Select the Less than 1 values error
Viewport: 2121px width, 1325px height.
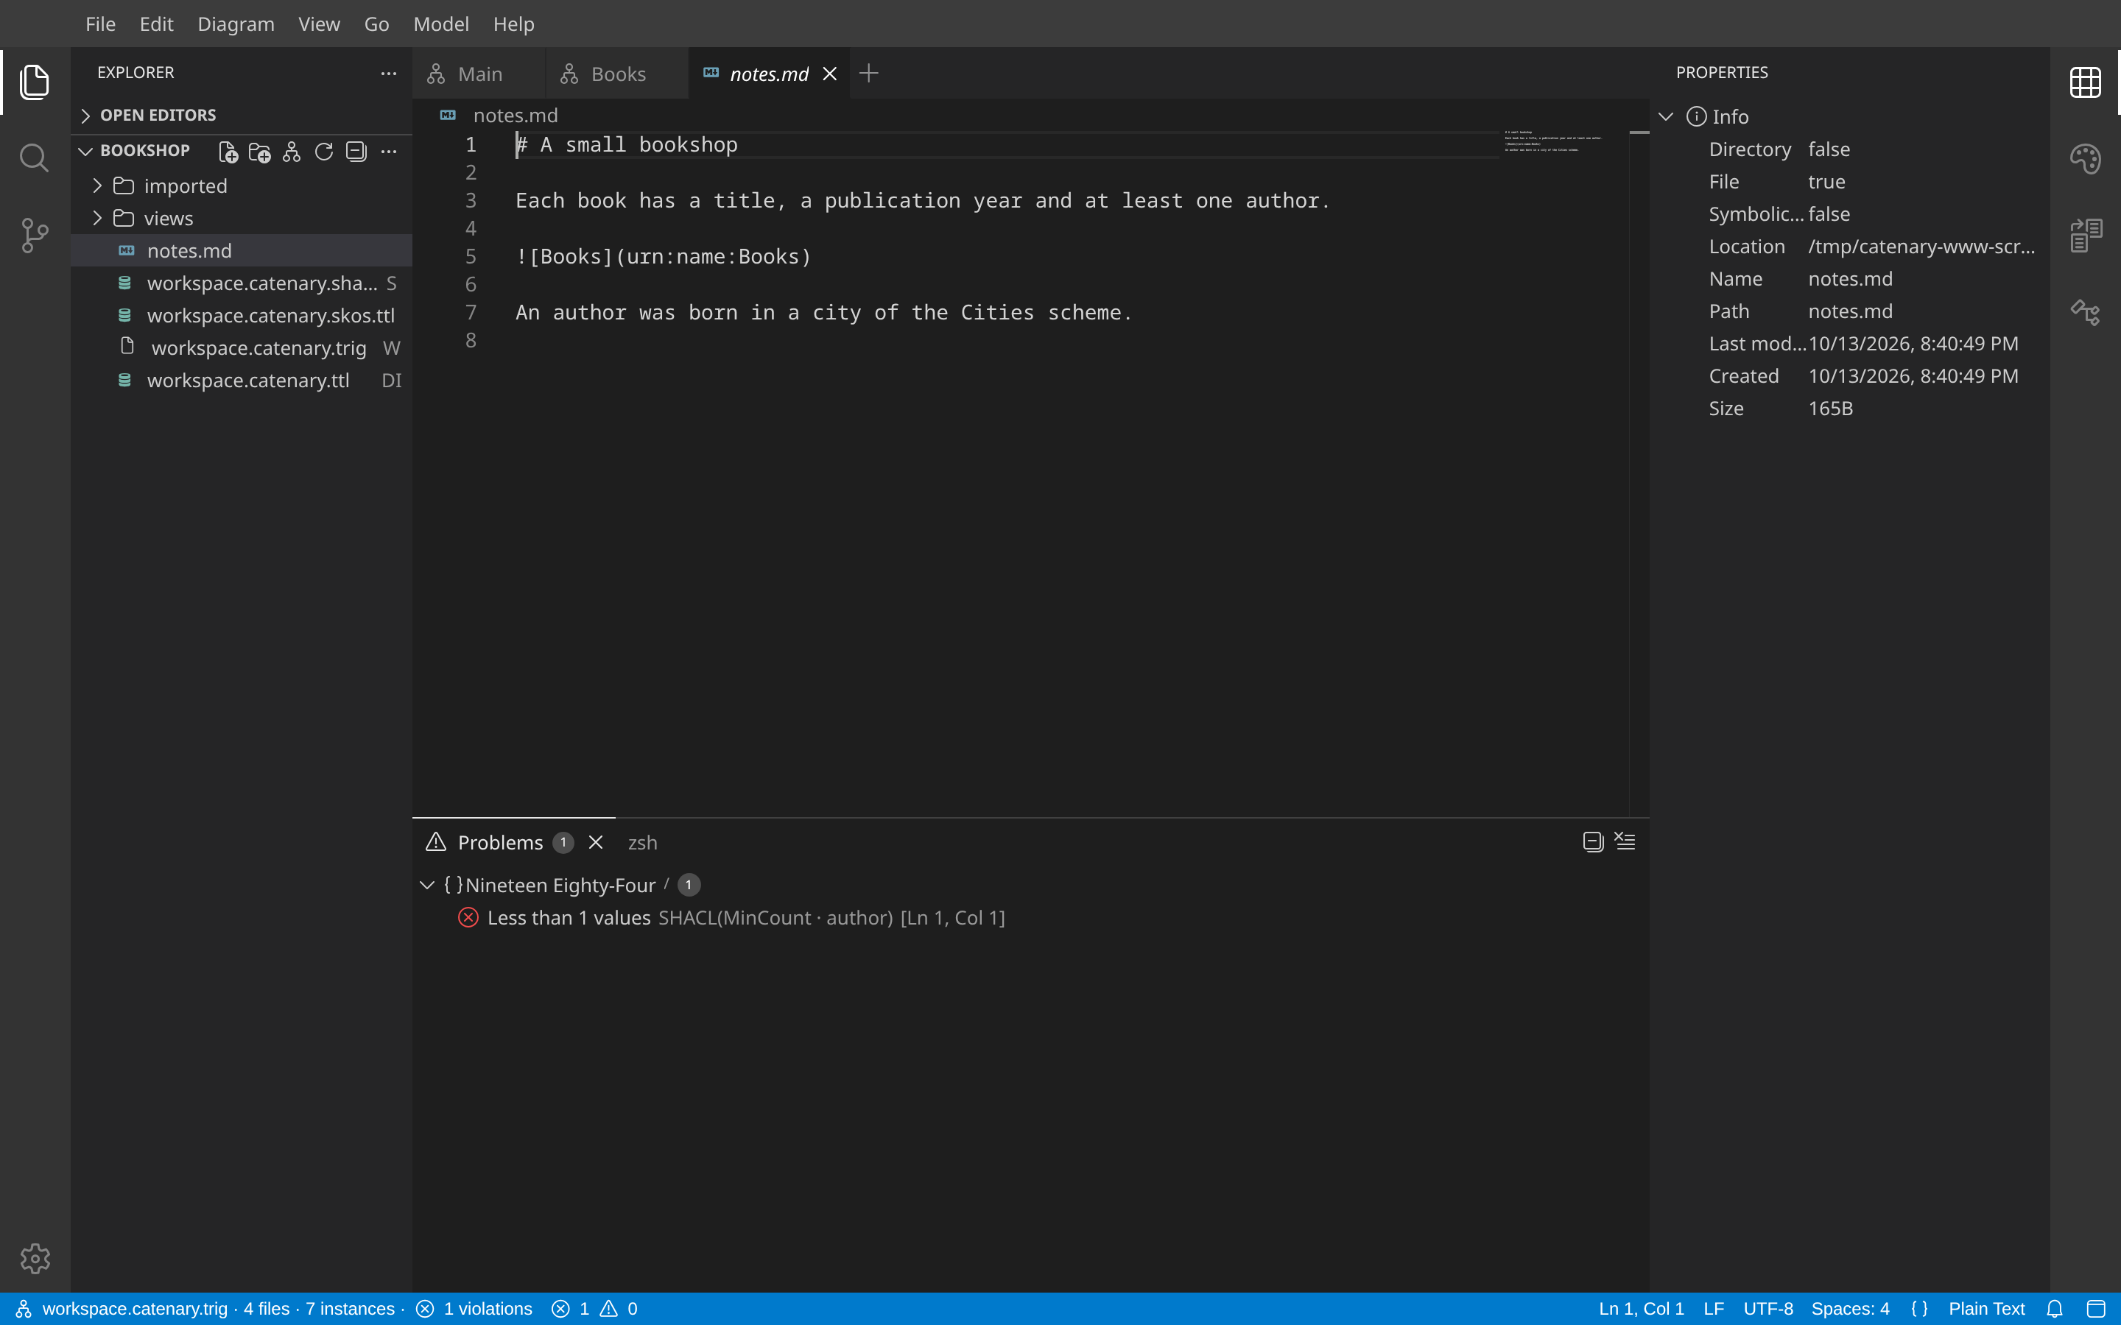point(1031,917)
